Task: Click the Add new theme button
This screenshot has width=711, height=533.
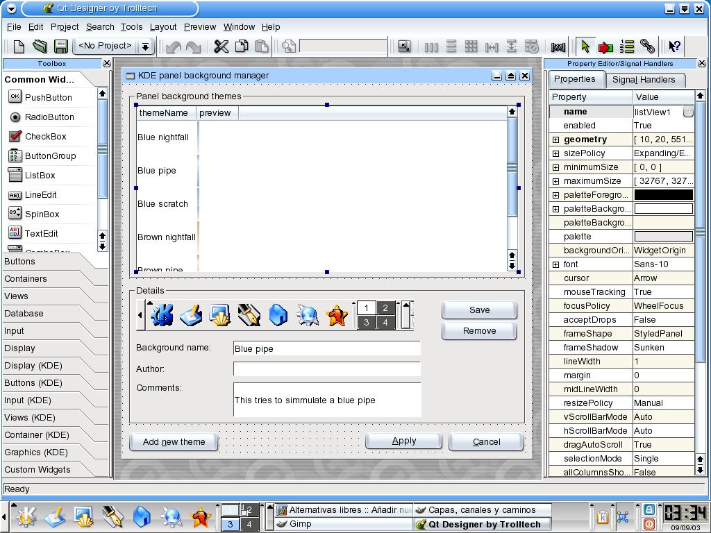Action: [x=174, y=442]
